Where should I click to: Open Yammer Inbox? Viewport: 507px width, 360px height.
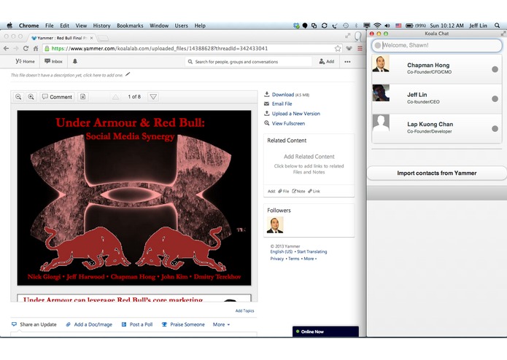pos(53,61)
